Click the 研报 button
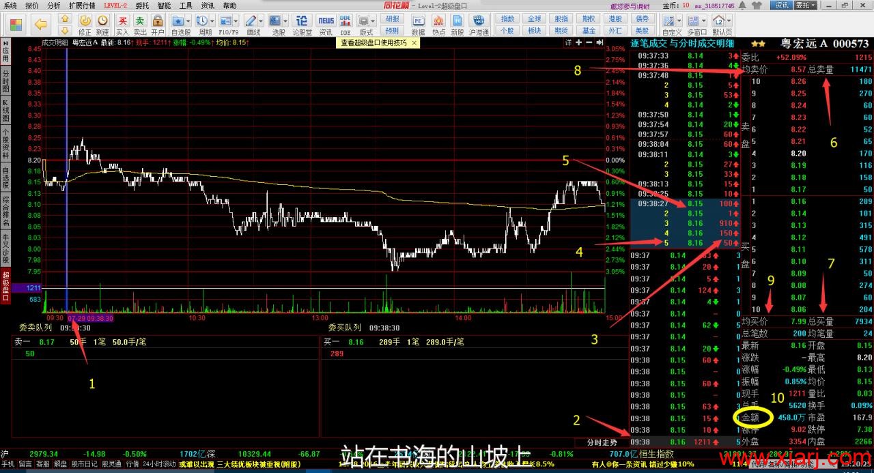Image resolution: width=874 pixels, height=473 pixels. tap(393, 19)
